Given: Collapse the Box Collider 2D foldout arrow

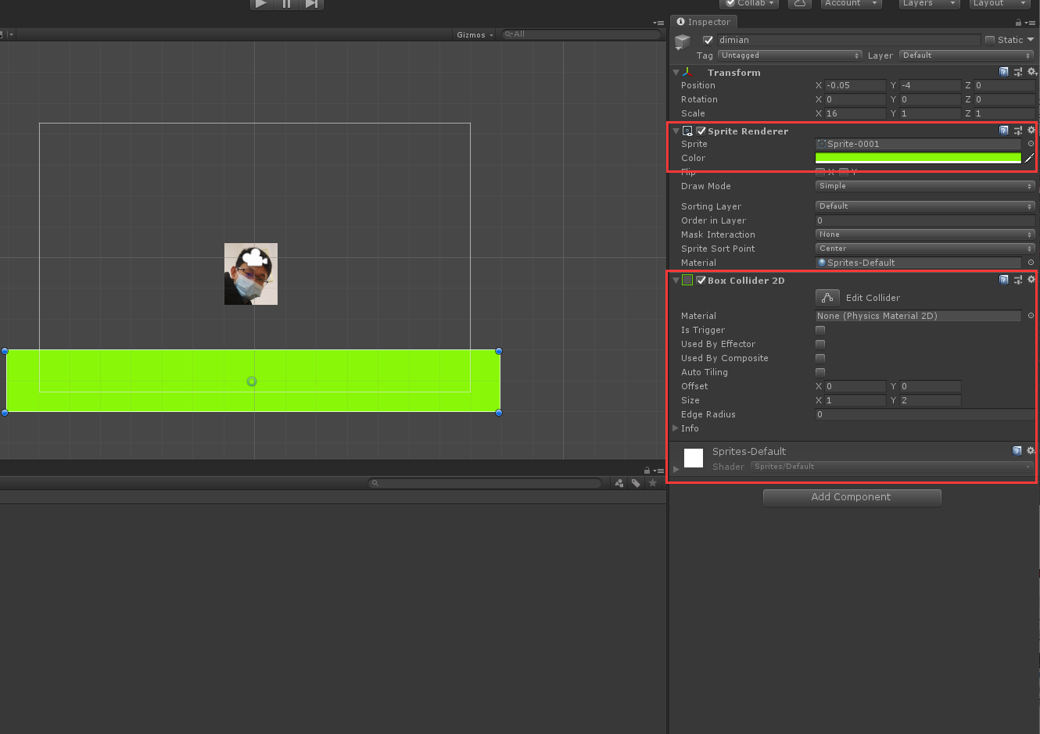Looking at the screenshot, I should pos(676,280).
